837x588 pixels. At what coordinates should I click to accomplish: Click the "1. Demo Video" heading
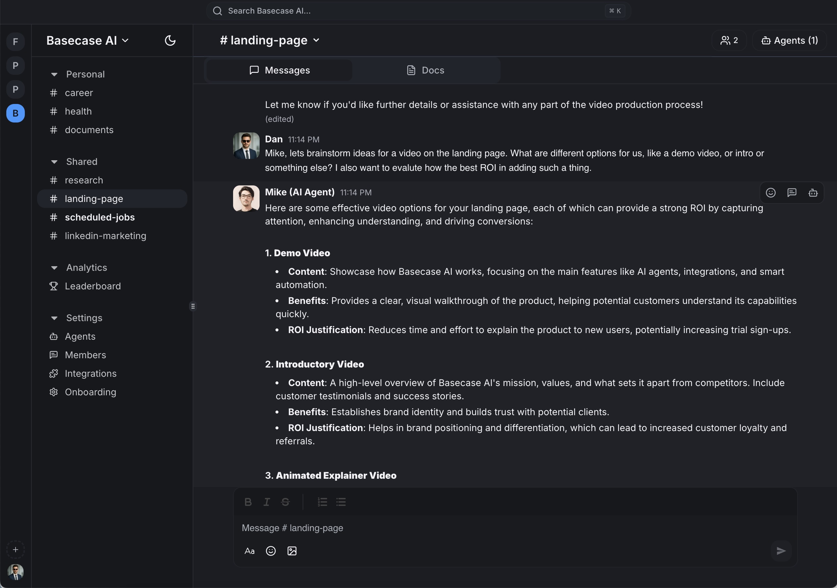tap(297, 253)
